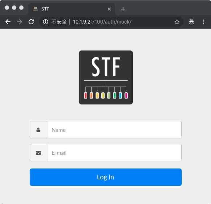Click the middle minimize window dot
This screenshot has width=211, height=204.
[x=14, y=8]
